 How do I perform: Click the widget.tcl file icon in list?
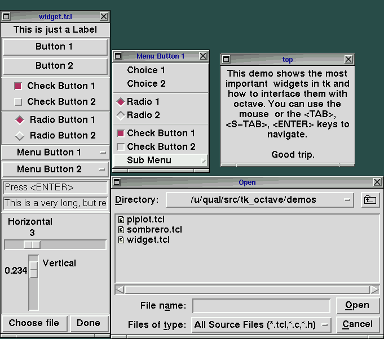pos(121,240)
